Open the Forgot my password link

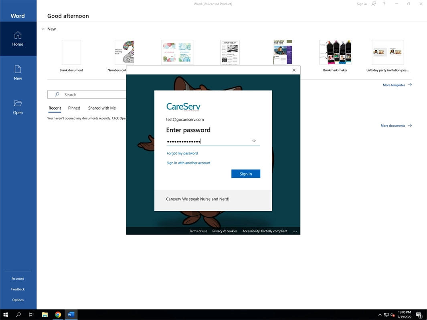[x=182, y=153]
